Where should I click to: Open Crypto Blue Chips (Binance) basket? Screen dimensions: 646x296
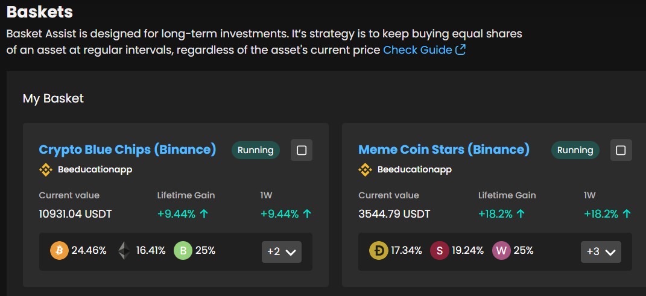[127, 150]
